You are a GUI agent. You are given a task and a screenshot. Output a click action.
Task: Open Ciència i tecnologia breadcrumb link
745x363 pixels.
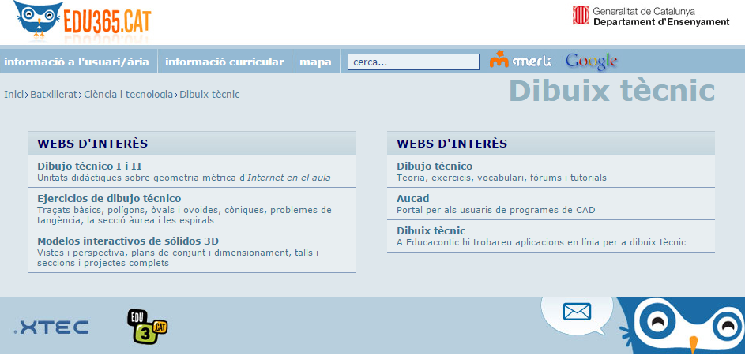pyautogui.click(x=128, y=94)
